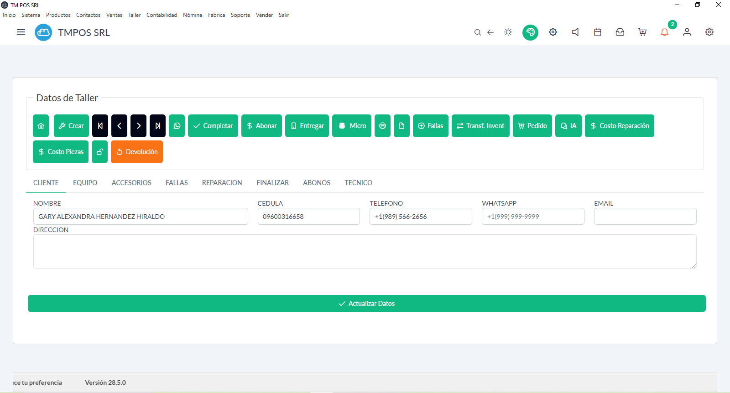Click the TMPOS cloud logo
This screenshot has height=393, width=730.
43,32
